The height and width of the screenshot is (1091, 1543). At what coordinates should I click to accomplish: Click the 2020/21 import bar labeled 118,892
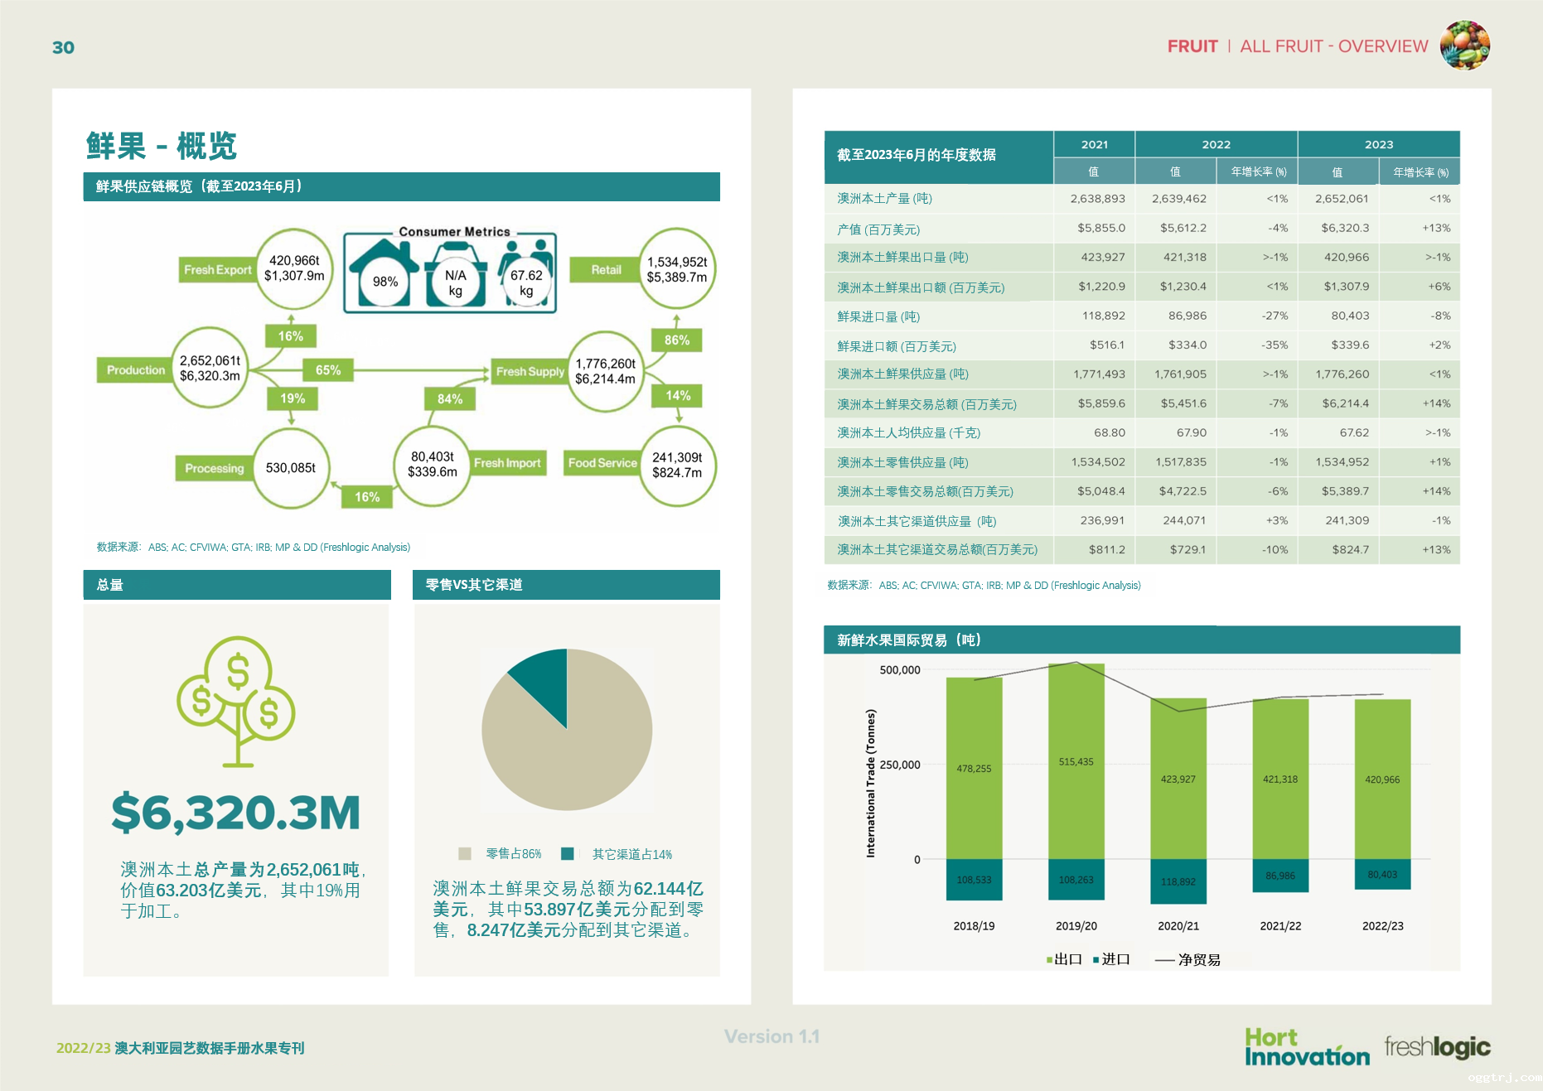coord(1178,881)
